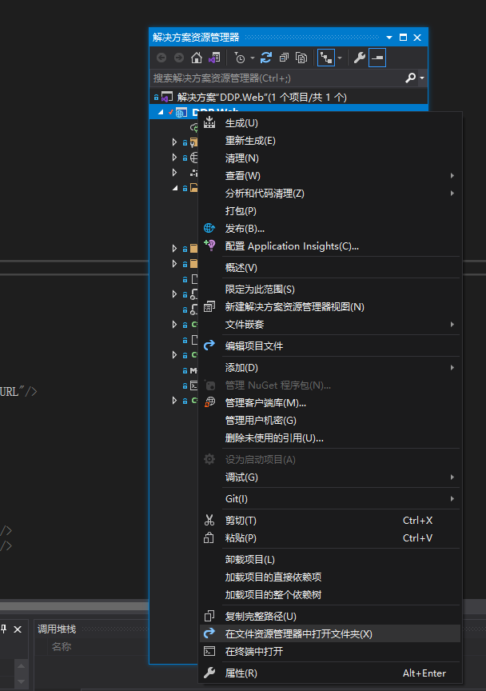
Task: Click 编辑项目文件 in the context menu
Action: pyautogui.click(x=253, y=346)
